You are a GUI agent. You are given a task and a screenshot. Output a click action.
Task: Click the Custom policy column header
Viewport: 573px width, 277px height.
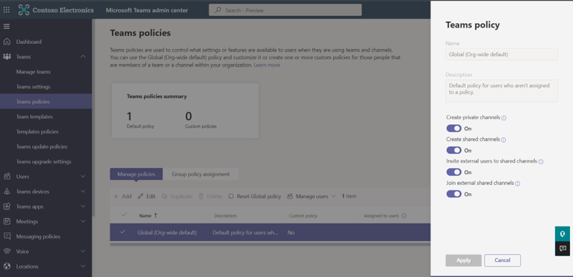tap(303, 216)
